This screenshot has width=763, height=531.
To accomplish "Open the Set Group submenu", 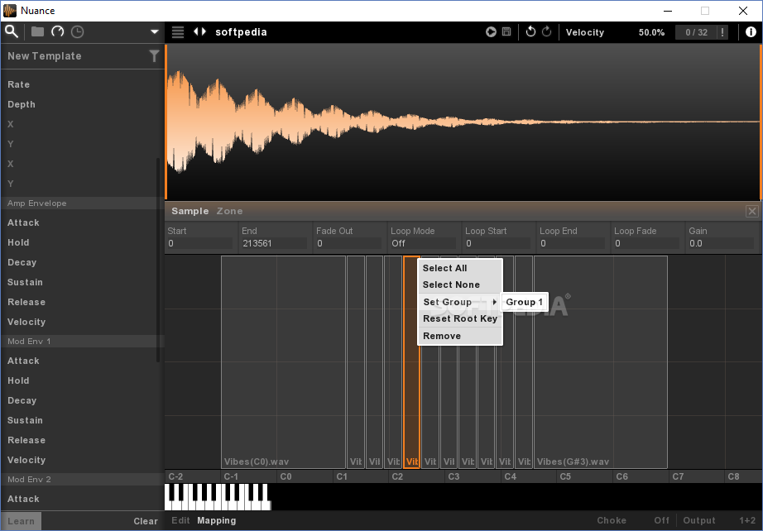I will (x=460, y=302).
